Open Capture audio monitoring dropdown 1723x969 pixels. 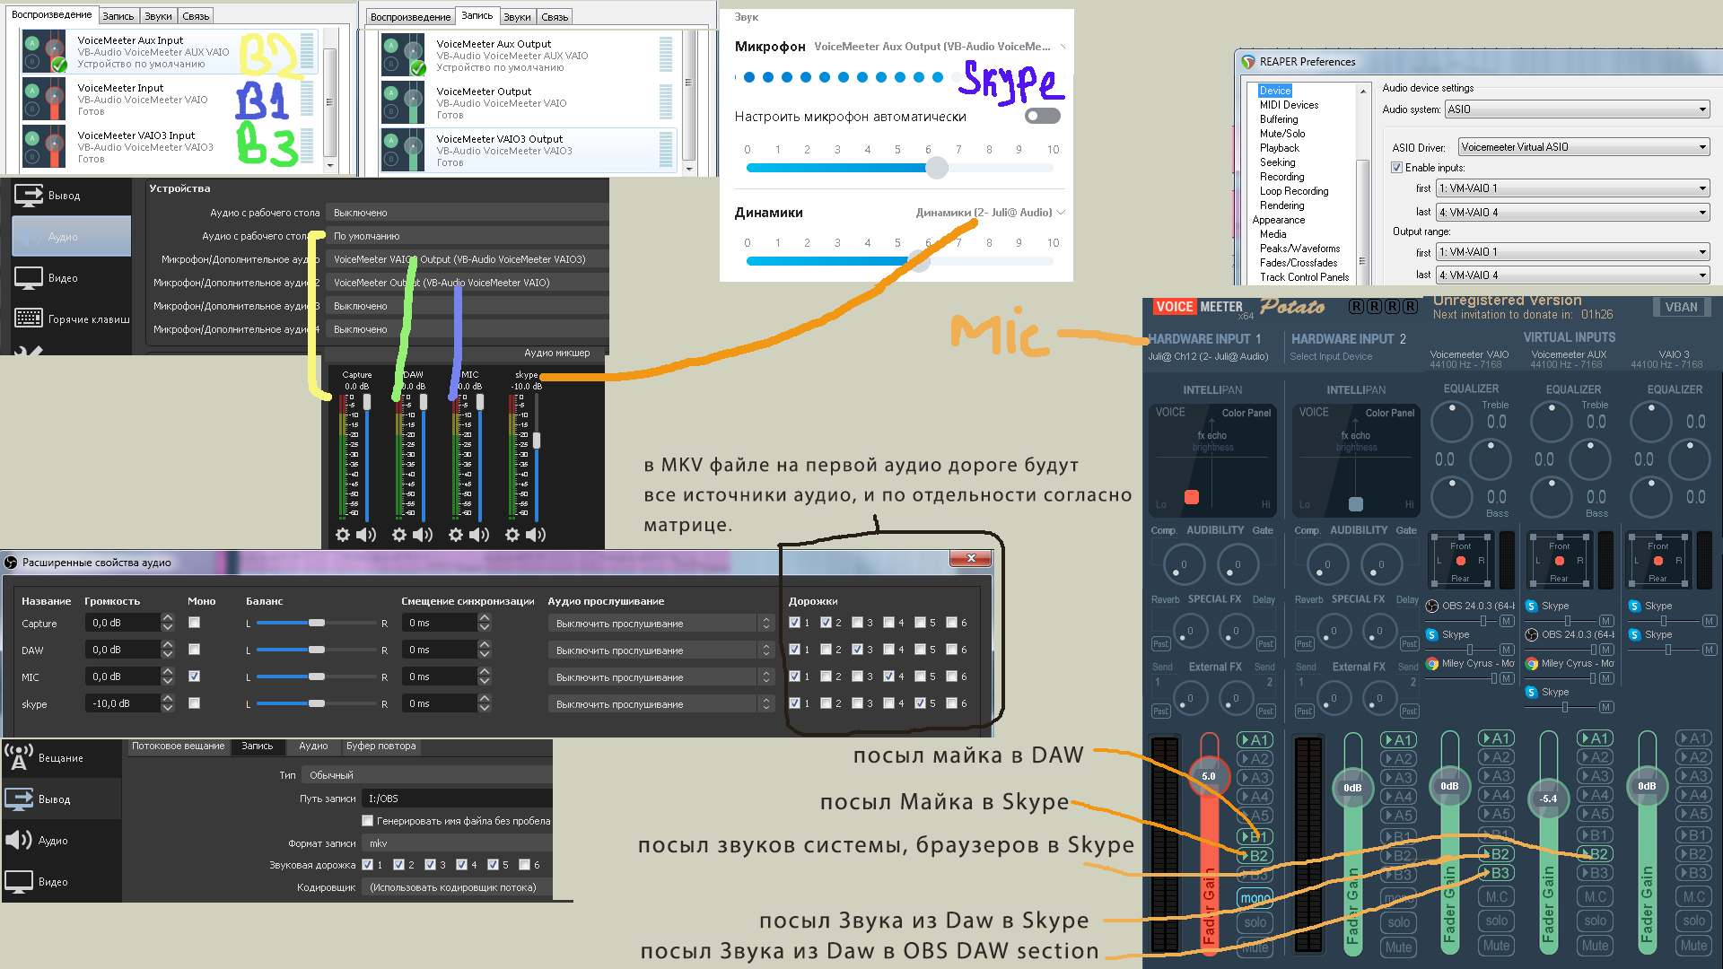[661, 624]
